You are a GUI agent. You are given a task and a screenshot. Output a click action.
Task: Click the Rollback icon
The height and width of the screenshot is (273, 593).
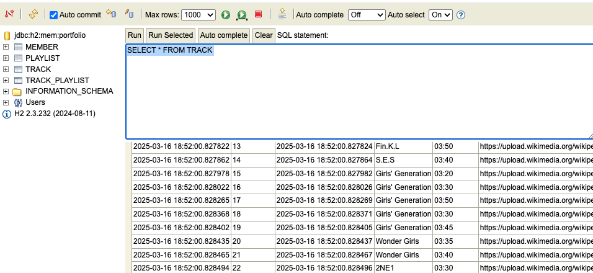point(111,14)
